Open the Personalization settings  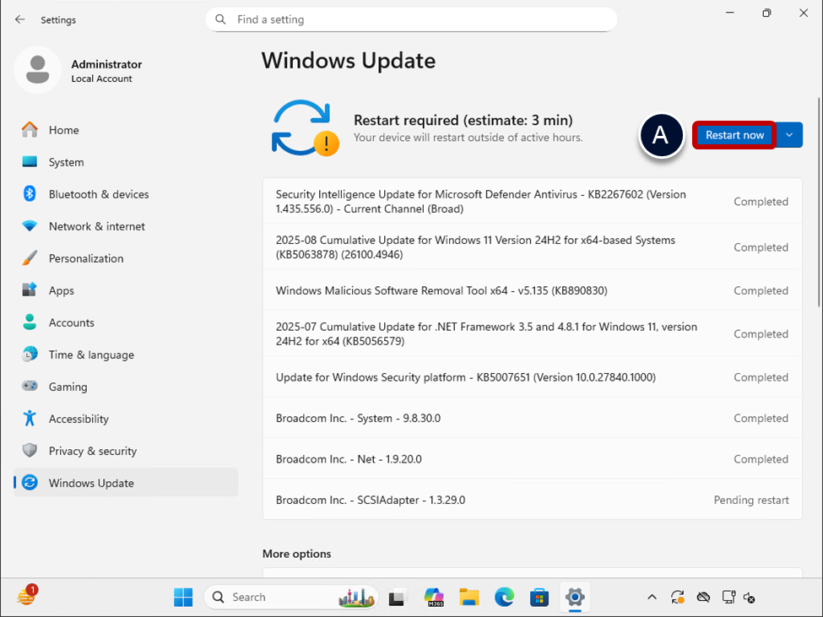point(85,258)
